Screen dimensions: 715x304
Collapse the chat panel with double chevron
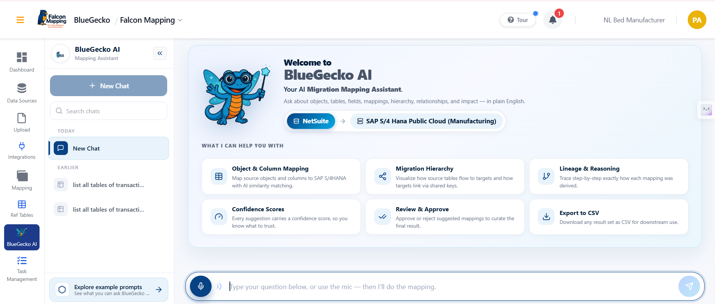click(x=160, y=53)
